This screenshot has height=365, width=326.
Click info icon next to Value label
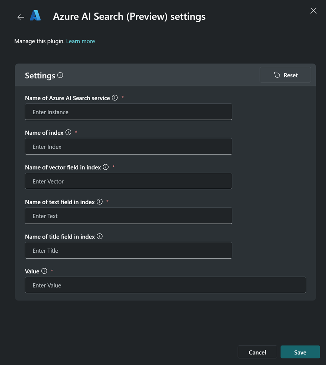click(44, 271)
